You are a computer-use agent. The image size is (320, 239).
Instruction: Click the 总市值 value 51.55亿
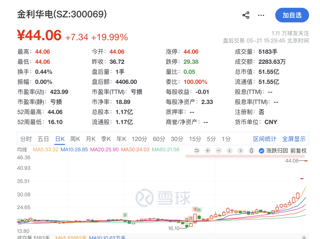coord(269,72)
